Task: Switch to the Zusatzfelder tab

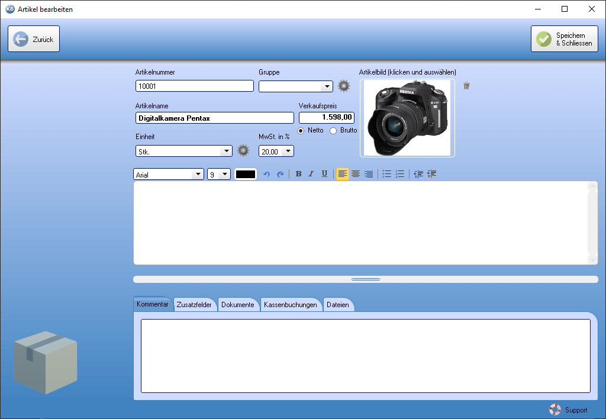Action: 194,305
